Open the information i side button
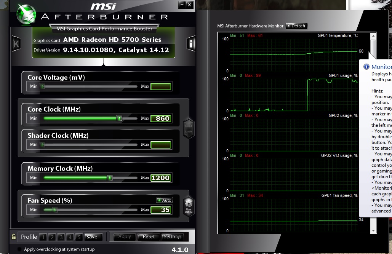 pos(191,44)
